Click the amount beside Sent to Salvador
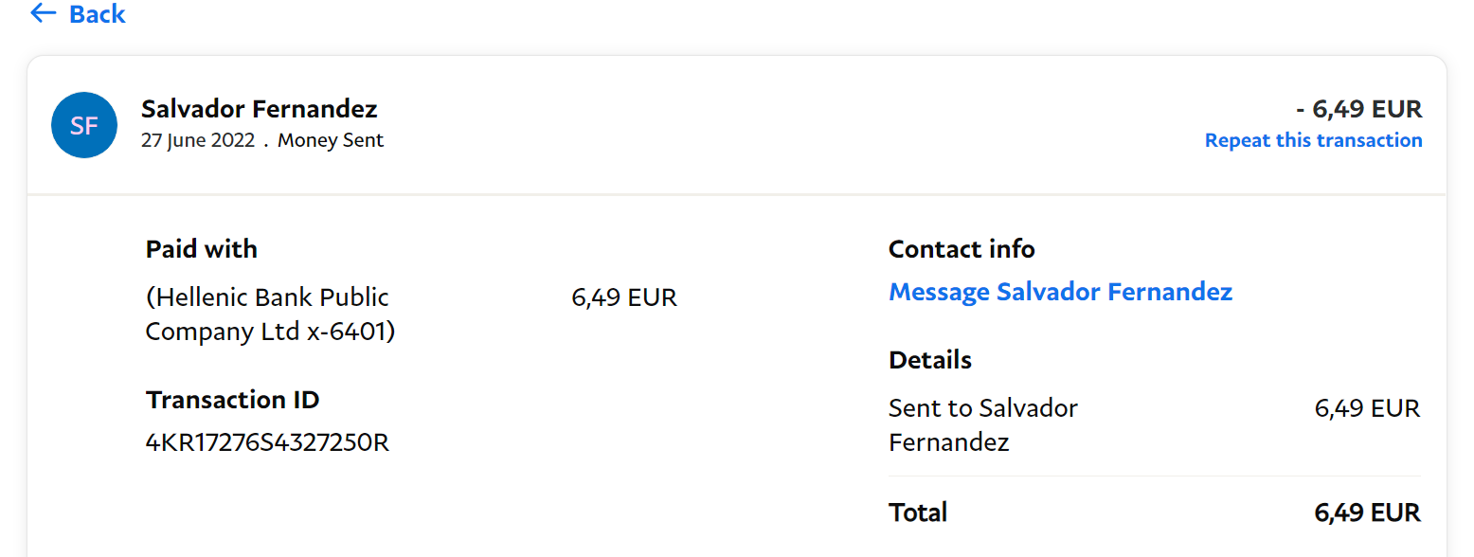The width and height of the screenshot is (1474, 557). click(1366, 408)
